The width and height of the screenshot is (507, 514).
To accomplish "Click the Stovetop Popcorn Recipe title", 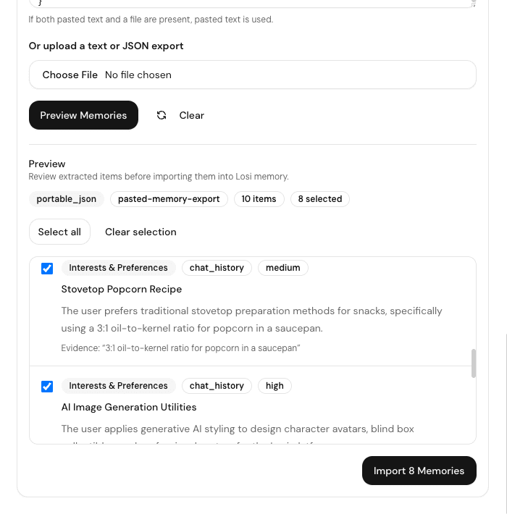I will [122, 289].
